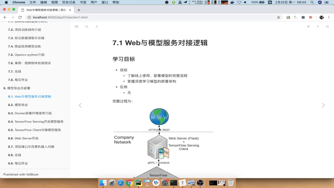Click the cursor arrow extension icon
The image size is (334, 188).
(296, 17)
